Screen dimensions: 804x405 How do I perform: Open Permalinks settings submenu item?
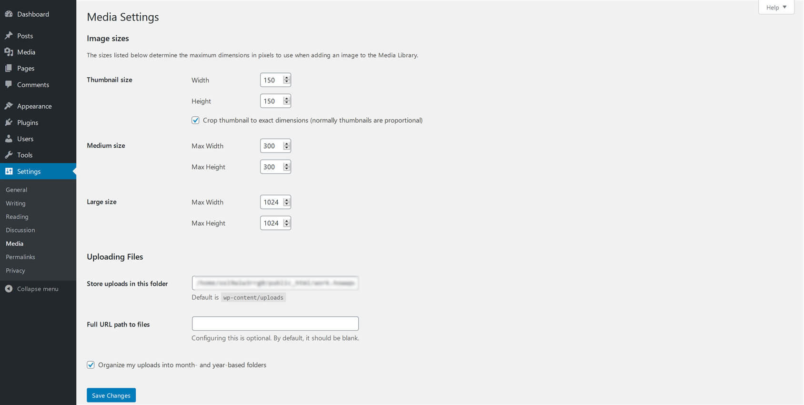pyautogui.click(x=20, y=257)
